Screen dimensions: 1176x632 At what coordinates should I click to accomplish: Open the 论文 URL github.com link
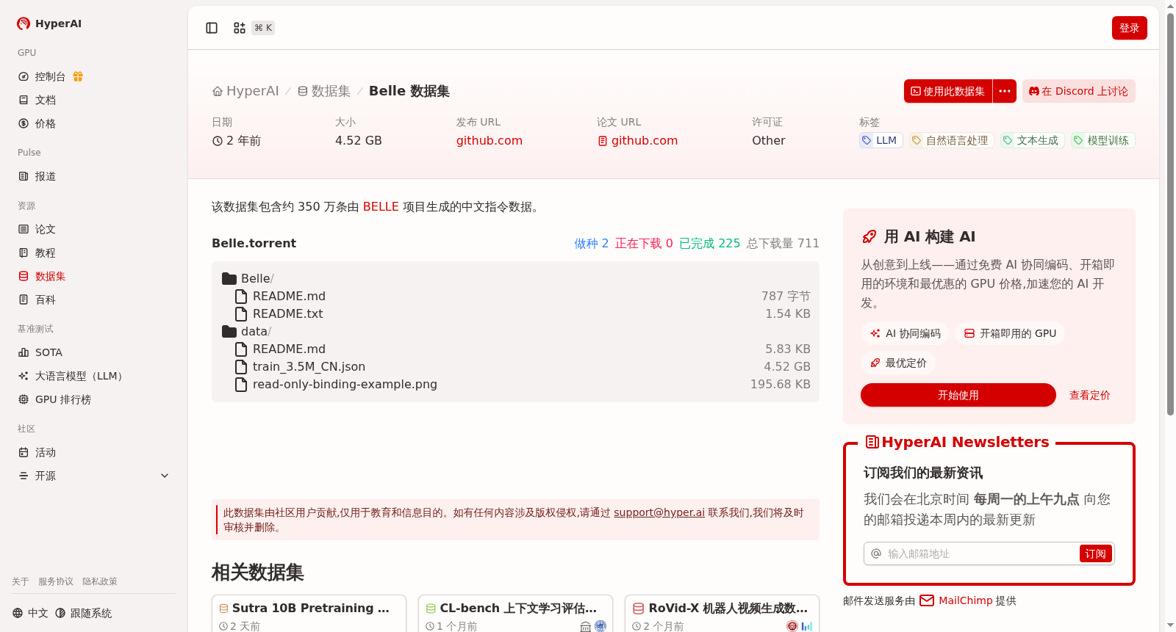click(x=638, y=140)
